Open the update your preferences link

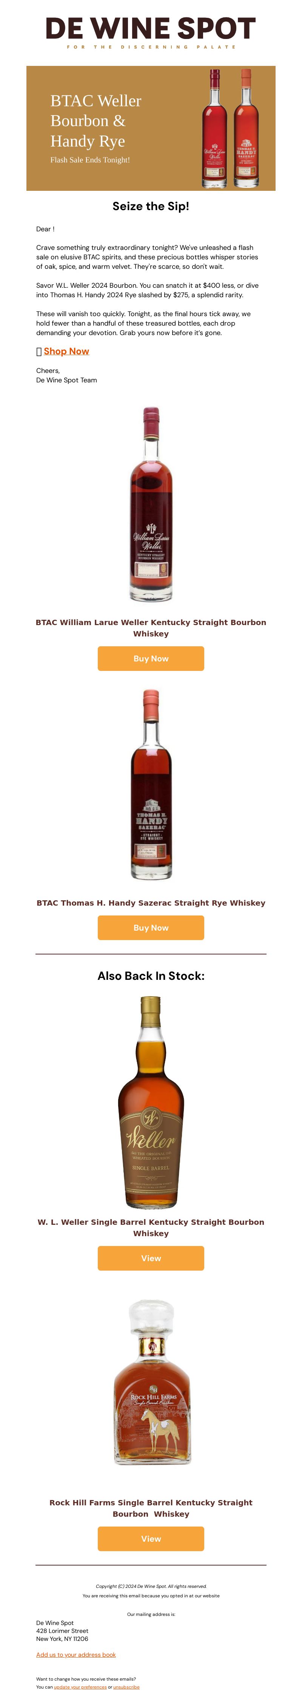80,1687
